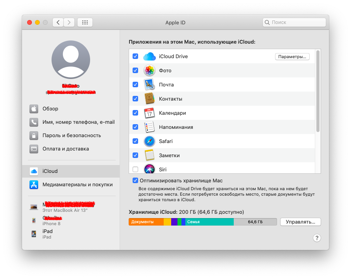The height and width of the screenshot is (279, 351).
Task: Click the orange Документы storage segment
Action: coord(146,222)
